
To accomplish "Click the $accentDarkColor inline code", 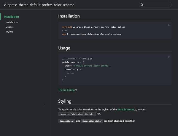I will pyautogui.click(x=92, y=121).
